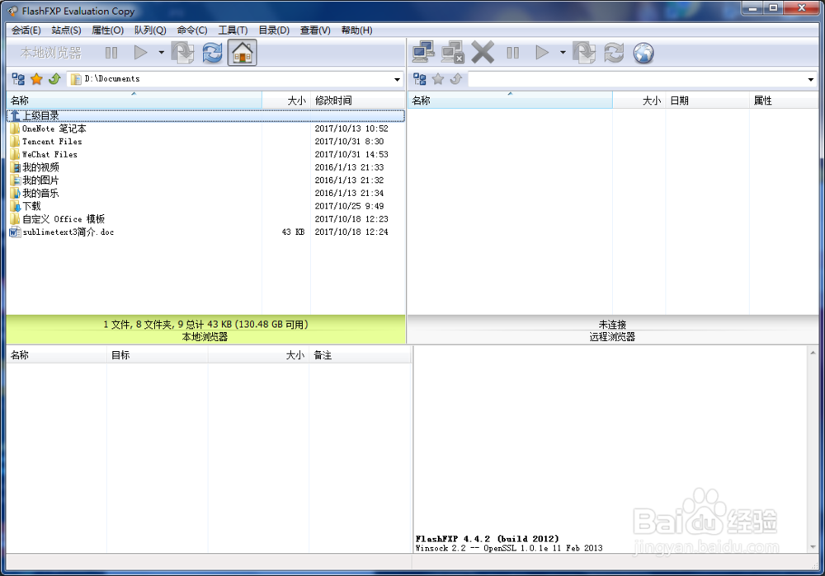This screenshot has height=576, width=825.
Task: Click the log pane scroll down arrow
Action: point(813,547)
